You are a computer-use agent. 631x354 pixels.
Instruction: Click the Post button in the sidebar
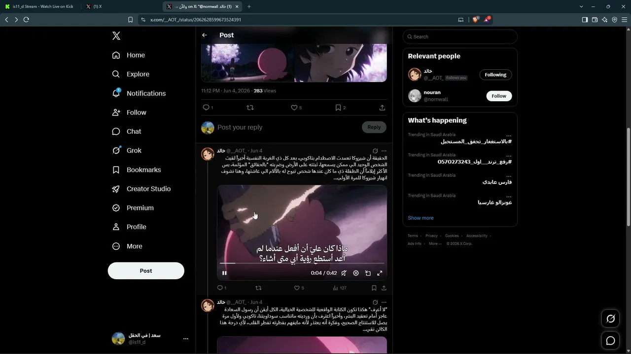click(146, 271)
